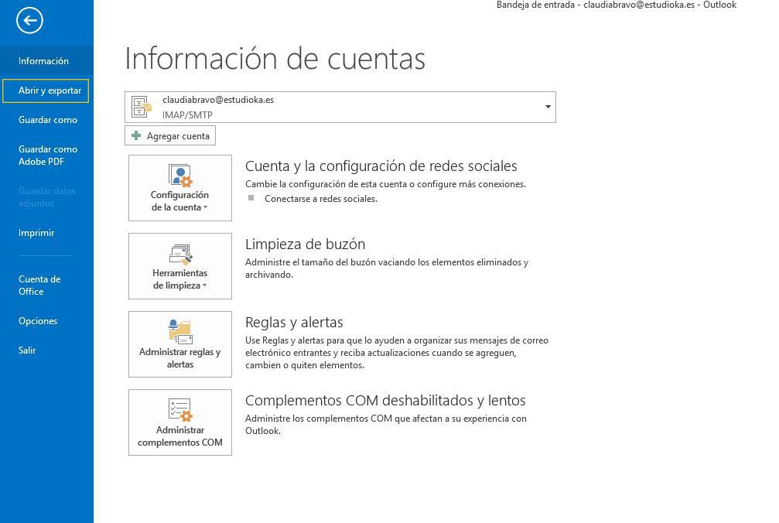Expand the email account selector dropdown arrow

[x=548, y=107]
